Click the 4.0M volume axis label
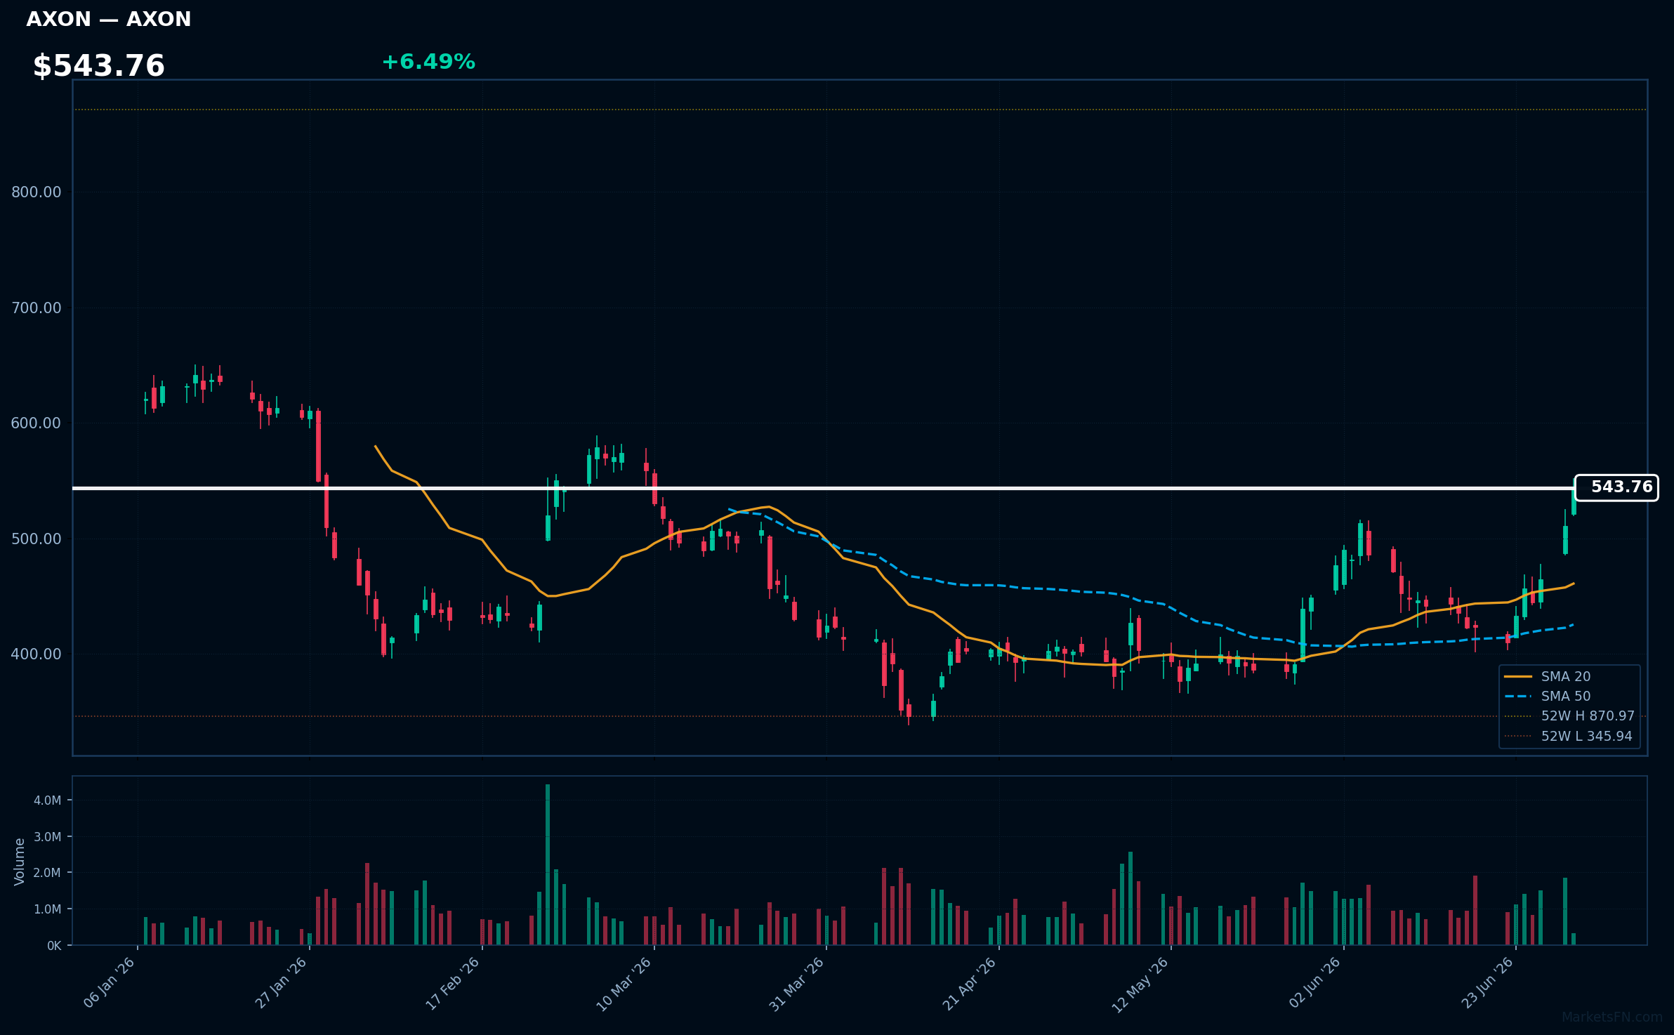This screenshot has width=1674, height=1035. 48,800
